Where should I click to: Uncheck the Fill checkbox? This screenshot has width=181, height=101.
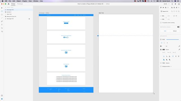[x=161, y=46]
